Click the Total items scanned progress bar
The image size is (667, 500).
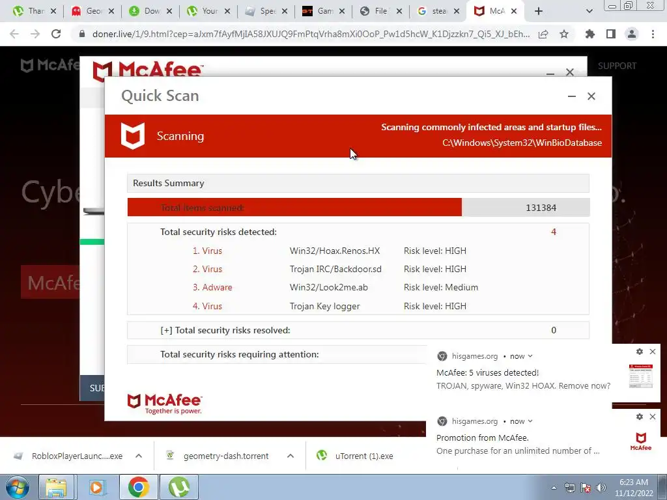tap(358, 208)
